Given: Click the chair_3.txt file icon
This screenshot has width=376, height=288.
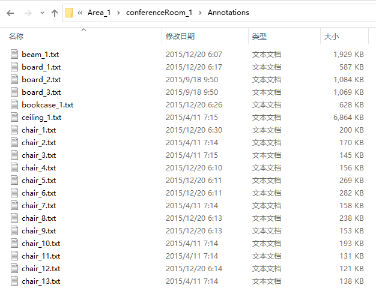Looking at the screenshot, I should tap(14, 155).
